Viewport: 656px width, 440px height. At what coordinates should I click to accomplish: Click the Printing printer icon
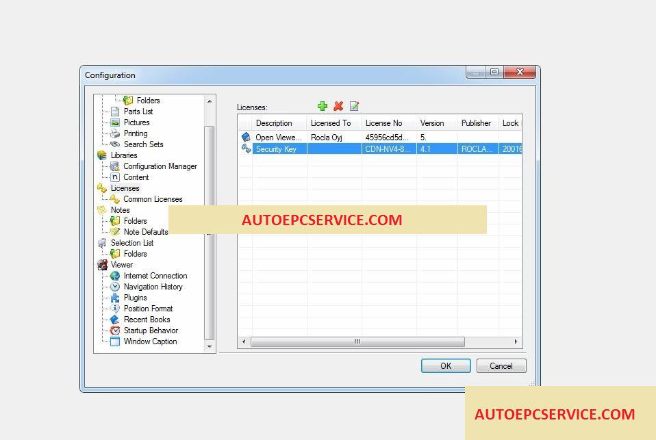pyautogui.click(x=115, y=133)
